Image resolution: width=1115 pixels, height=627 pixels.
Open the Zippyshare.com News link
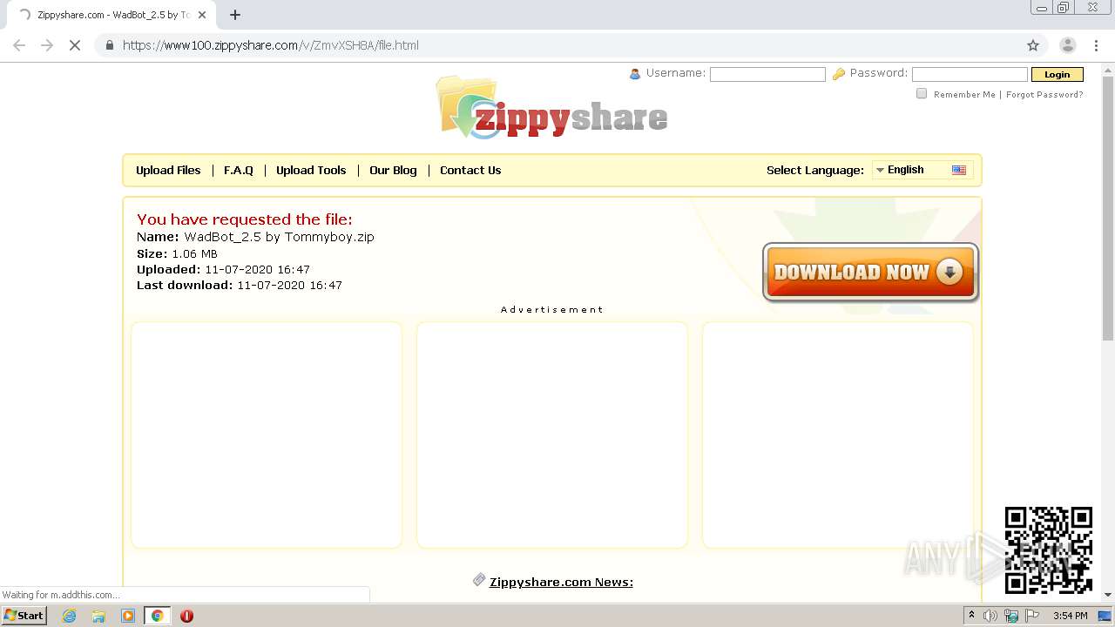coord(561,582)
